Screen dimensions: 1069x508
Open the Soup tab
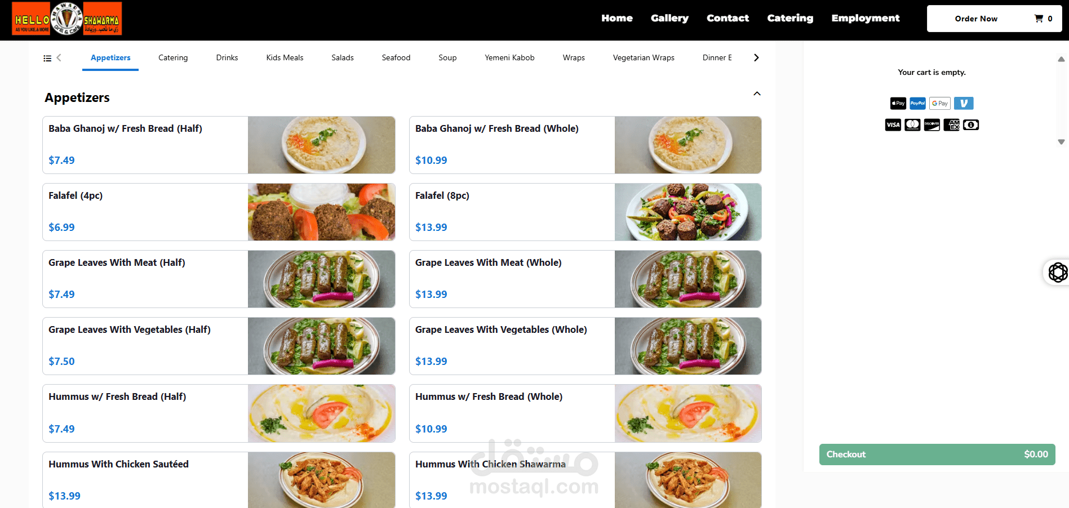tap(447, 57)
